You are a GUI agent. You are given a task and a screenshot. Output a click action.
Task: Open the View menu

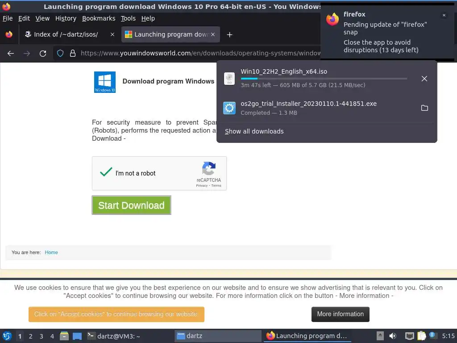(x=42, y=18)
